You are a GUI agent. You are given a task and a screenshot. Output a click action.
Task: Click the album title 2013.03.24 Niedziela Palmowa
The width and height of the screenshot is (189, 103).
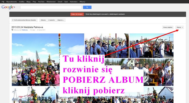pyautogui.click(x=27, y=27)
